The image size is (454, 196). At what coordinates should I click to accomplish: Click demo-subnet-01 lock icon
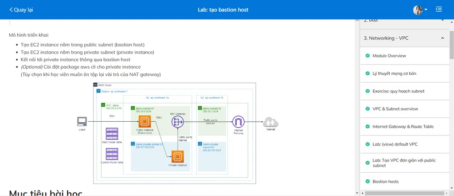[133, 108]
